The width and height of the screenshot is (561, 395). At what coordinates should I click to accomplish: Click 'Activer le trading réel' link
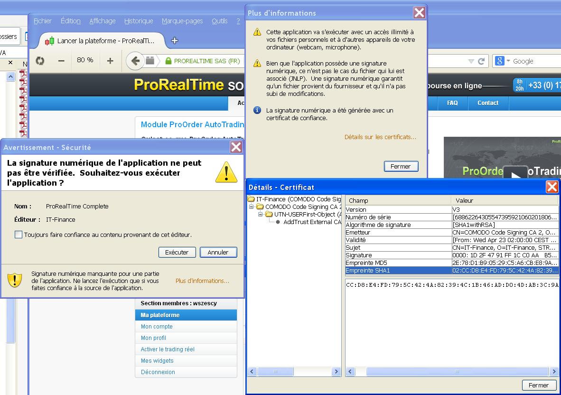pos(168,349)
